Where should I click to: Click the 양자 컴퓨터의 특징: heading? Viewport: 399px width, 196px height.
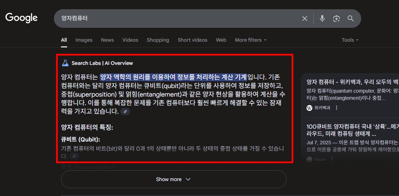tap(87, 127)
